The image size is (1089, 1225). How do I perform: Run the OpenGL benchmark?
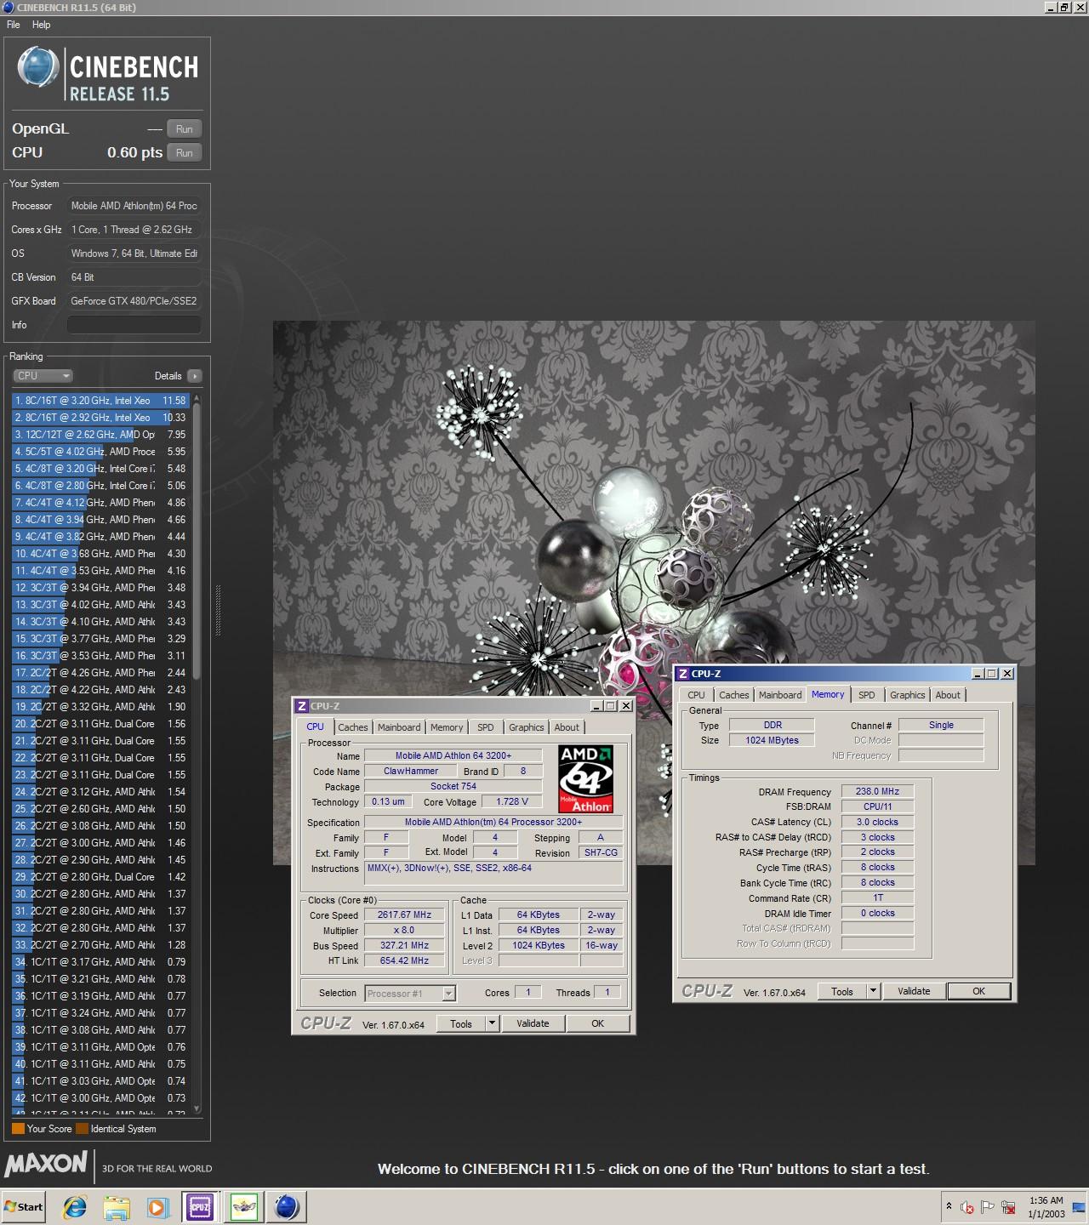[184, 128]
